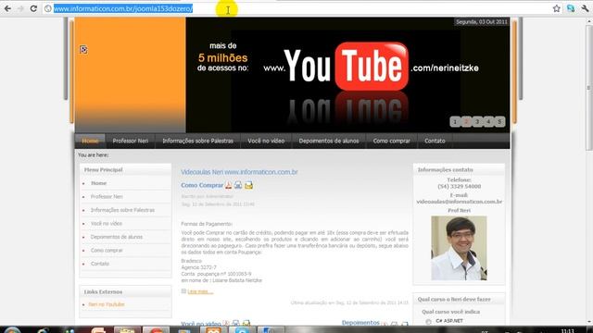
Task: Open Home in the top navigation bar
Action: 90,141
